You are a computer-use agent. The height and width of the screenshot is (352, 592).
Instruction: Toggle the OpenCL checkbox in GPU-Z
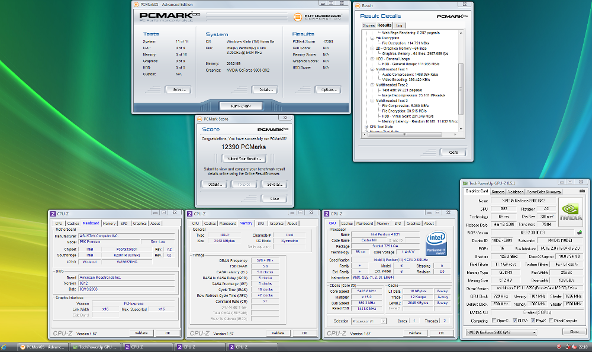tap(494, 321)
